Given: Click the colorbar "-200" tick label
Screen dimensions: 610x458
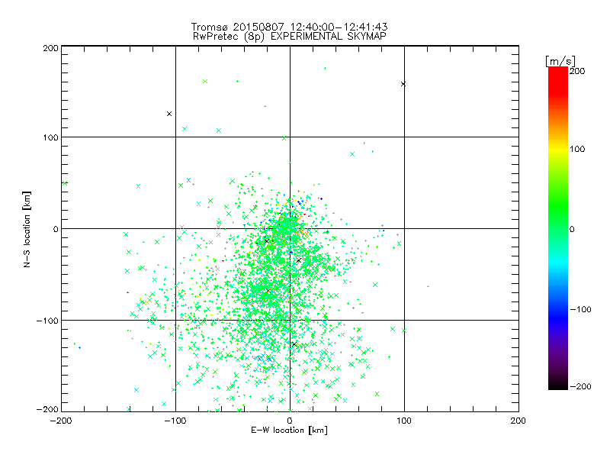Looking at the screenshot, I should [580, 386].
